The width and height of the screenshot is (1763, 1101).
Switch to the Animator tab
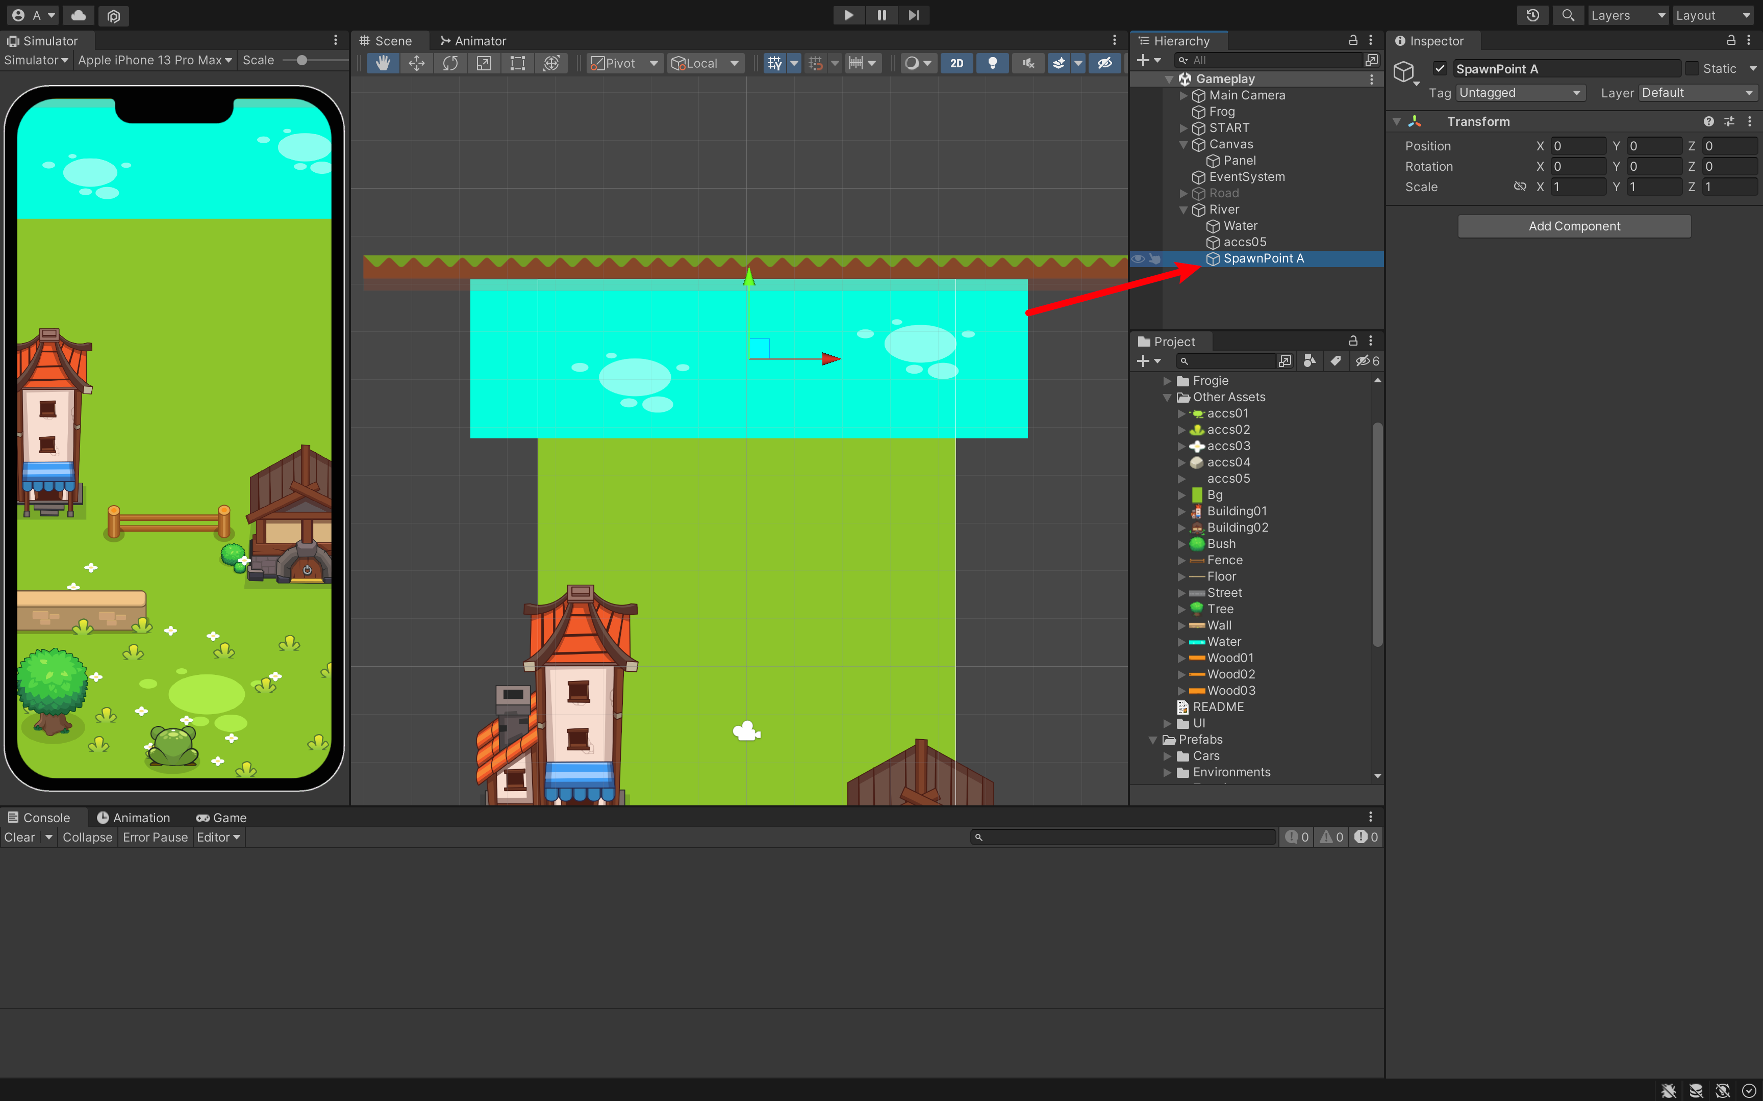coord(473,41)
